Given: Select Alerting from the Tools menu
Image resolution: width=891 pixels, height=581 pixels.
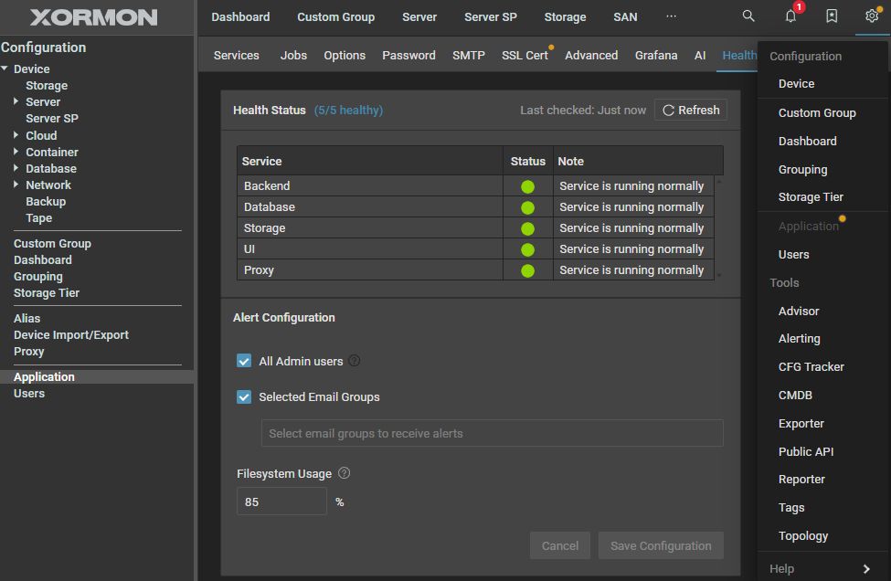Looking at the screenshot, I should (799, 339).
